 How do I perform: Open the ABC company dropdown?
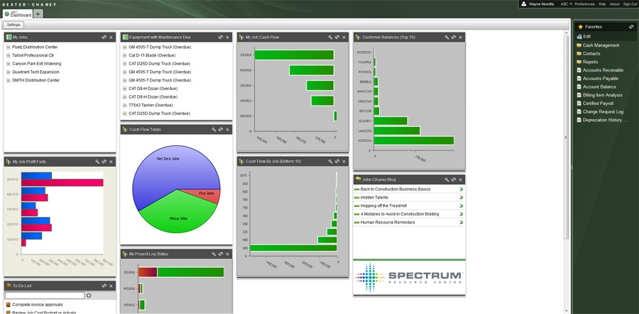coord(566,4)
